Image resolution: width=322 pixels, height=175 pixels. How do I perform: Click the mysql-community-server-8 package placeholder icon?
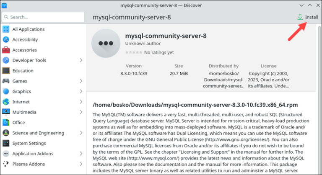point(106,43)
